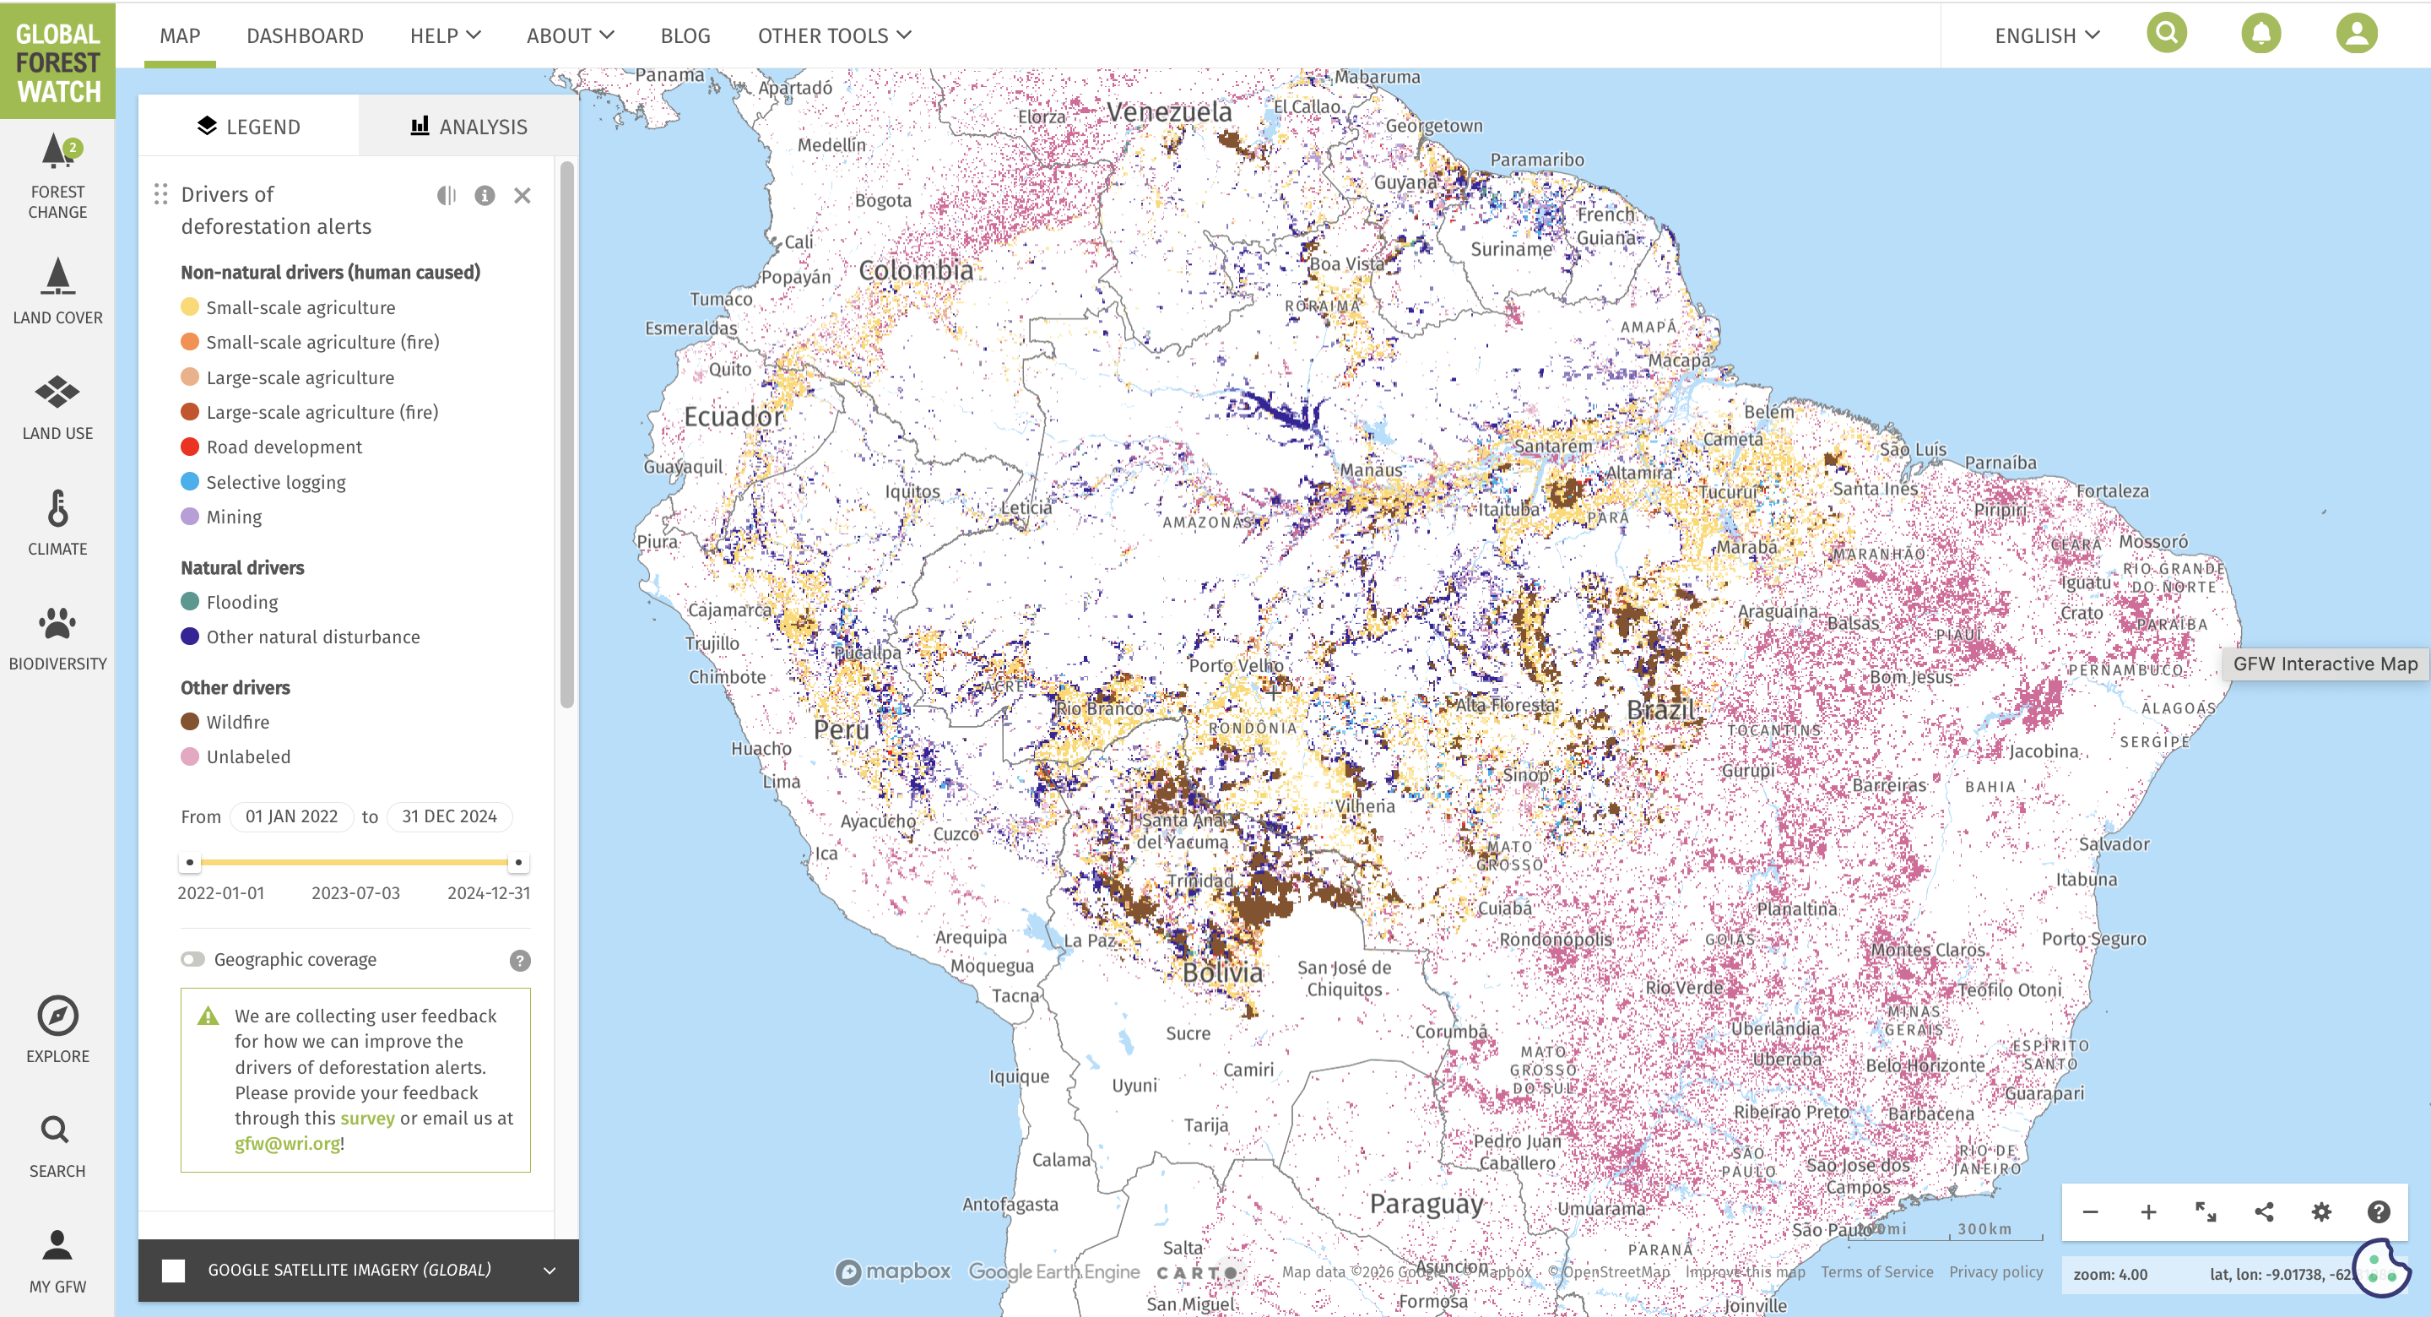This screenshot has width=2431, height=1317.
Task: Switch to the Analysis tab
Action: click(469, 127)
